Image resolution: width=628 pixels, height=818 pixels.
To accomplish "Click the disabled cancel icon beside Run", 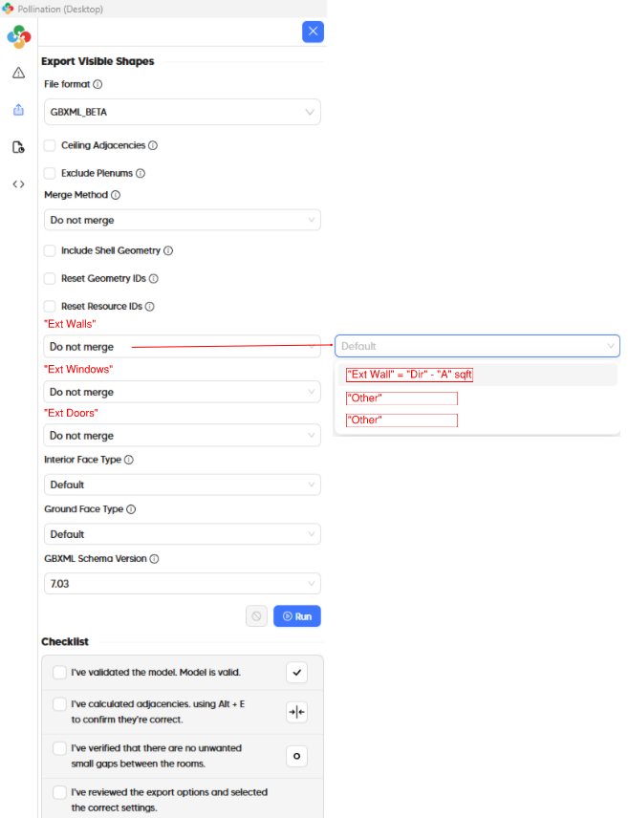I will point(255,616).
